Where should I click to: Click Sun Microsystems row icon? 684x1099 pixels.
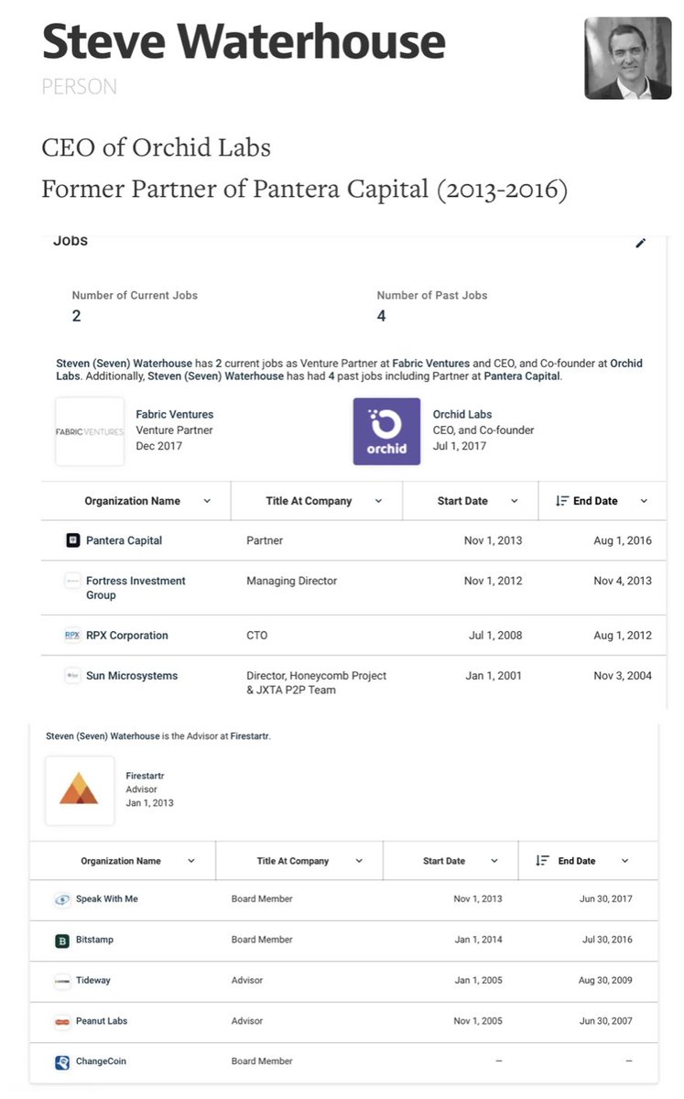point(73,675)
